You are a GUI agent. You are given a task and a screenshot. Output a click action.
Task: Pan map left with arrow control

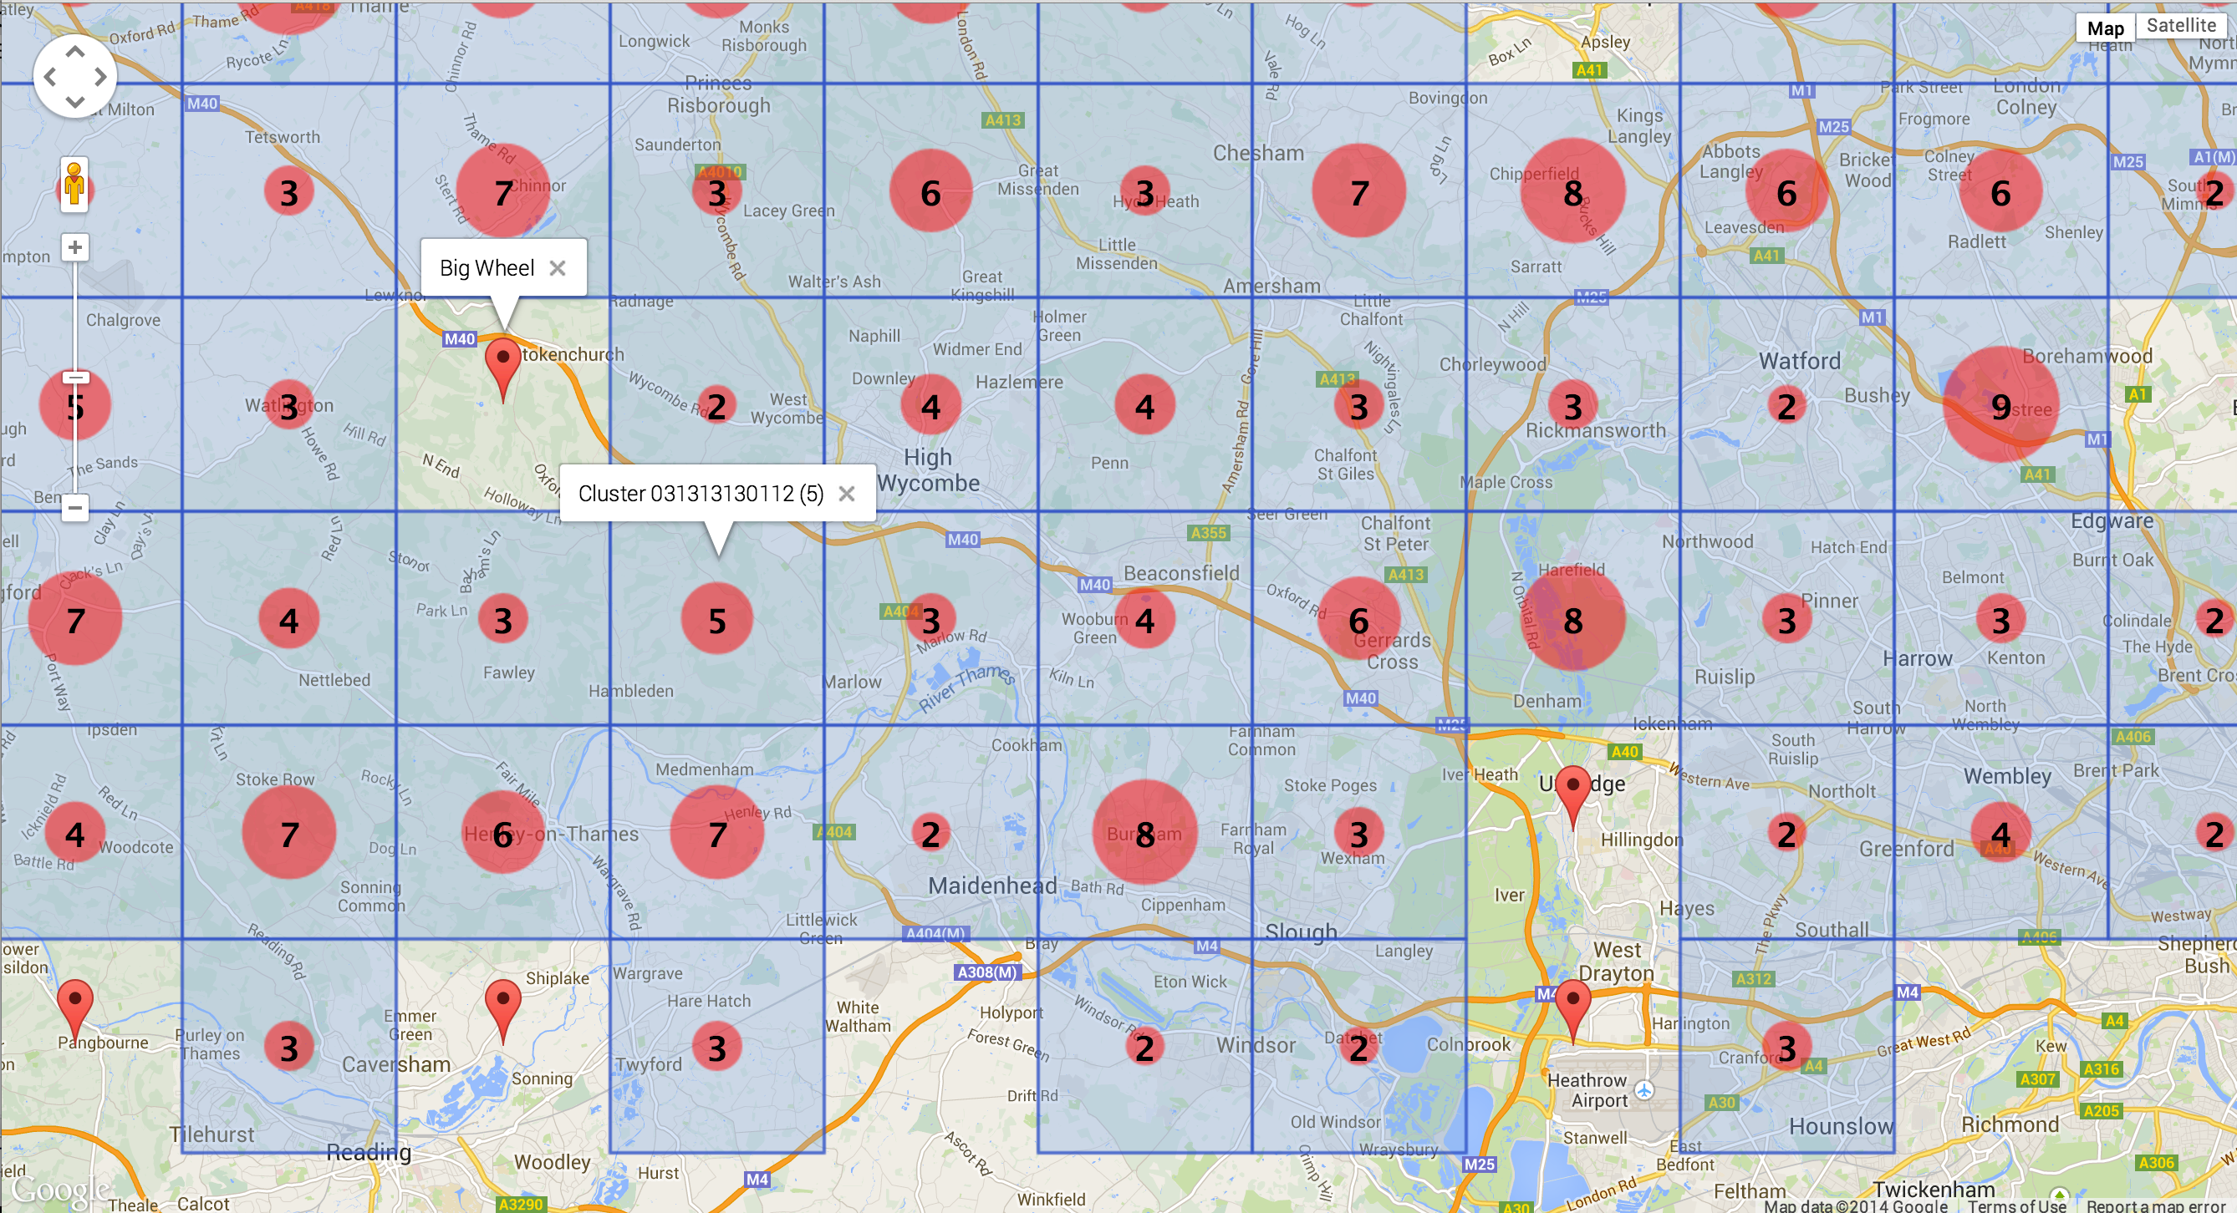(x=49, y=77)
